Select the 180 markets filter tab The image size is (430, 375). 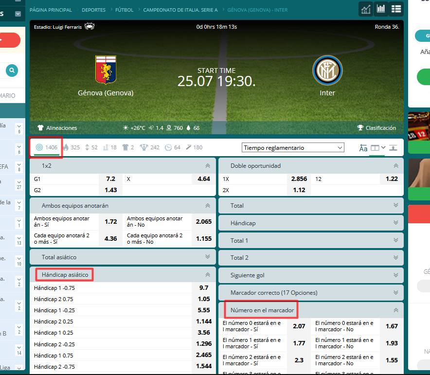pos(194,147)
